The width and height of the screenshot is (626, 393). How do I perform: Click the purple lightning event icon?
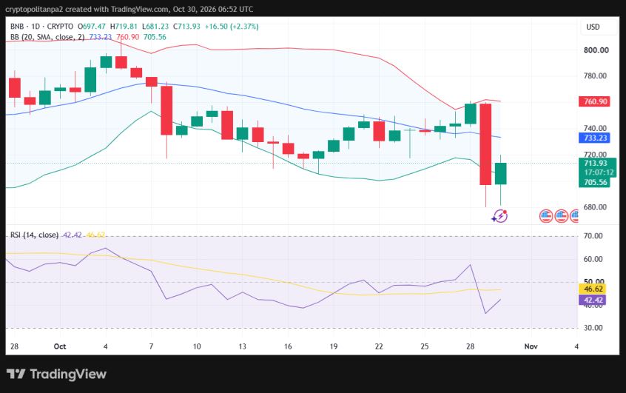(499, 216)
